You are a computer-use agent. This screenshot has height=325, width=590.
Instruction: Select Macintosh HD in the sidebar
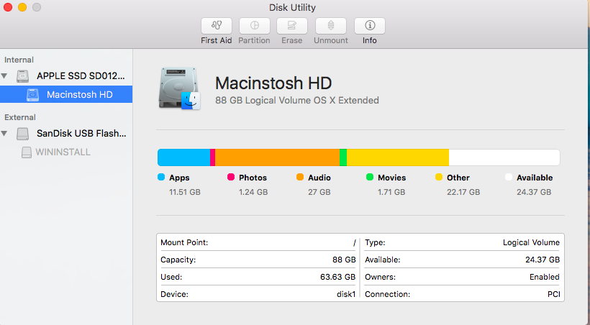click(x=66, y=94)
